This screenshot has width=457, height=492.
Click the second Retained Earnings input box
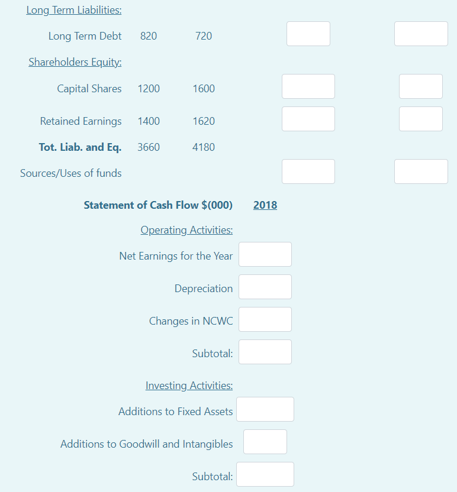(x=421, y=118)
